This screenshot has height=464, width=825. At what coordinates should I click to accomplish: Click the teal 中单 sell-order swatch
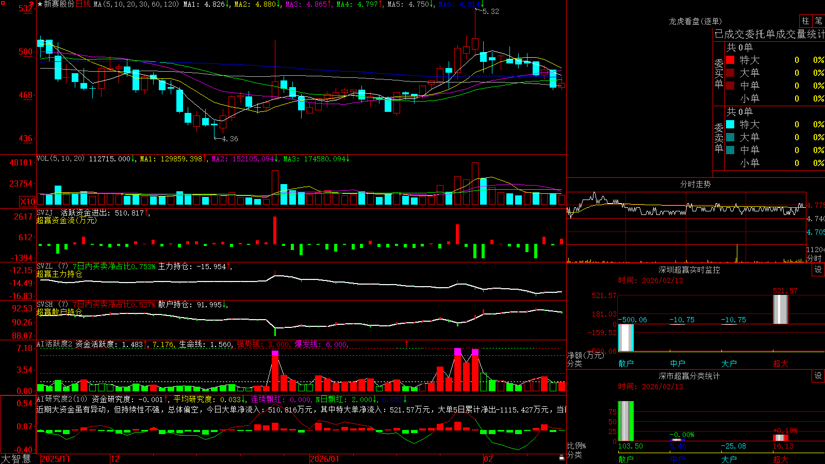(x=730, y=150)
